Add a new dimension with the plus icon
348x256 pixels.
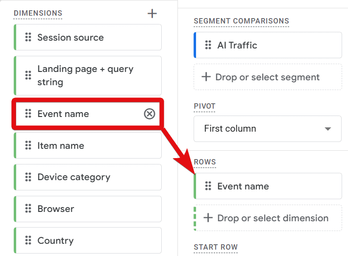(x=152, y=14)
